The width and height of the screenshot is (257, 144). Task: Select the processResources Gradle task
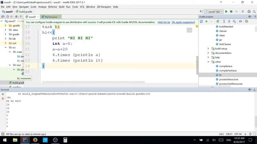pos(228,79)
